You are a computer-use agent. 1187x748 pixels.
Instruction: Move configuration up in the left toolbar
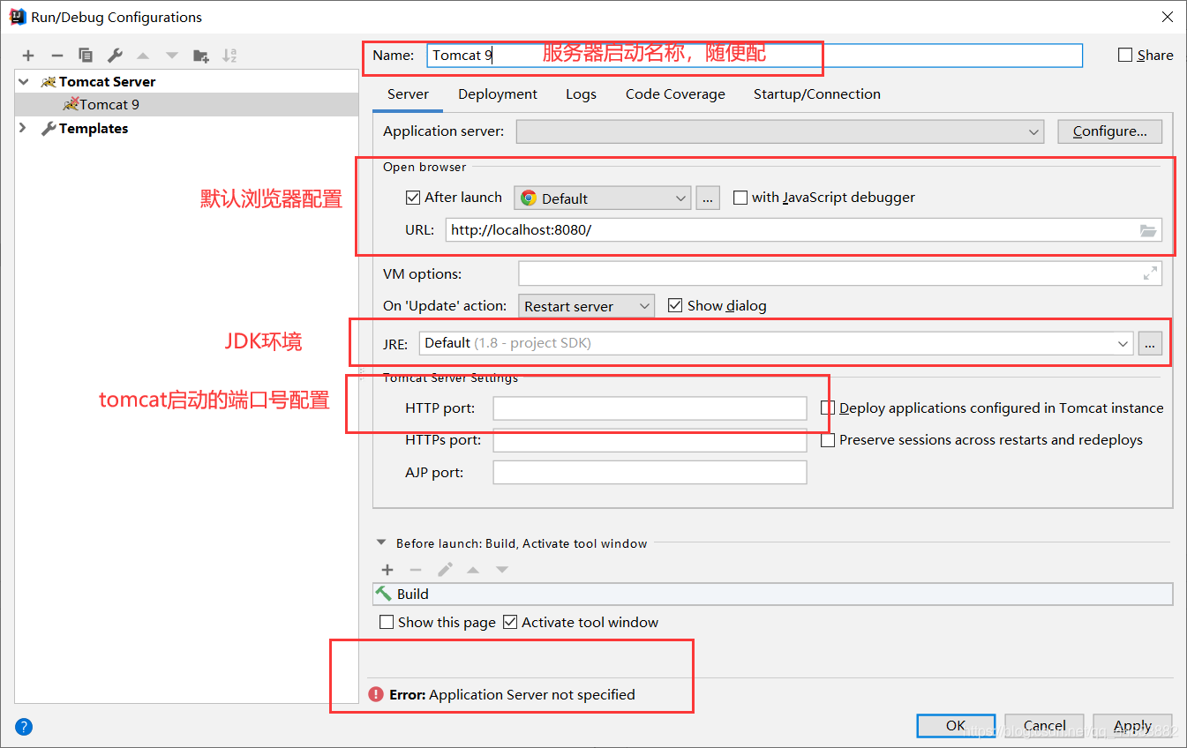click(143, 56)
